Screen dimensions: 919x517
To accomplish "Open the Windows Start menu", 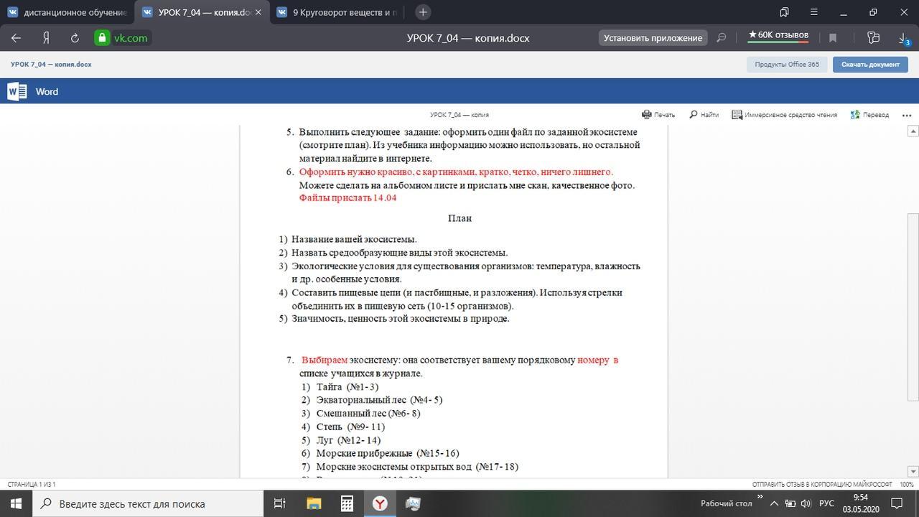I will (x=16, y=503).
